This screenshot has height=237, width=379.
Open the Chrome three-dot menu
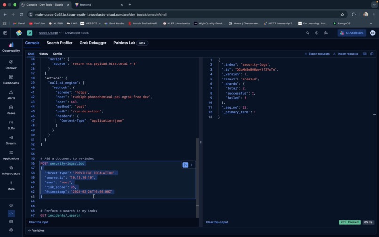coord(374,15)
